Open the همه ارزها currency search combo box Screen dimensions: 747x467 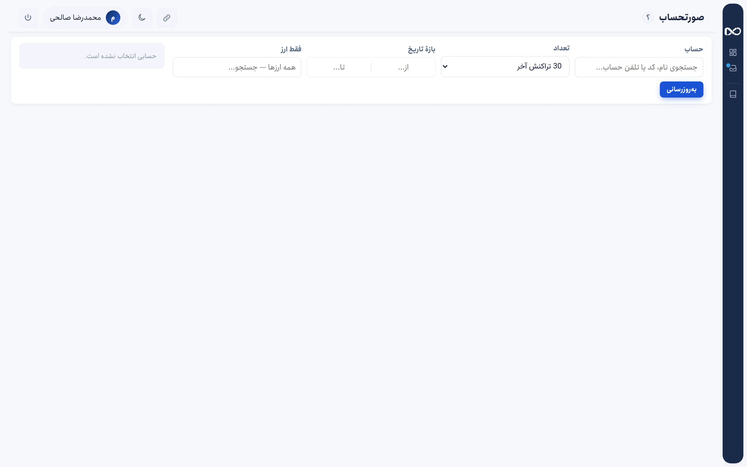point(237,67)
